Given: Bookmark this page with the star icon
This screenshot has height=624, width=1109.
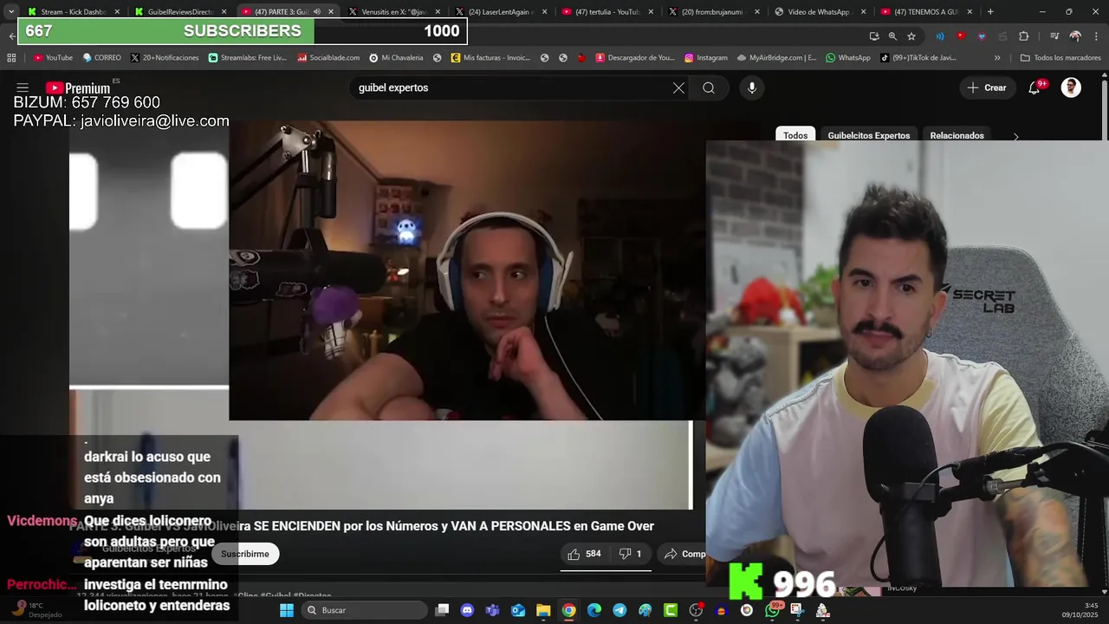Looking at the screenshot, I should click(x=911, y=36).
